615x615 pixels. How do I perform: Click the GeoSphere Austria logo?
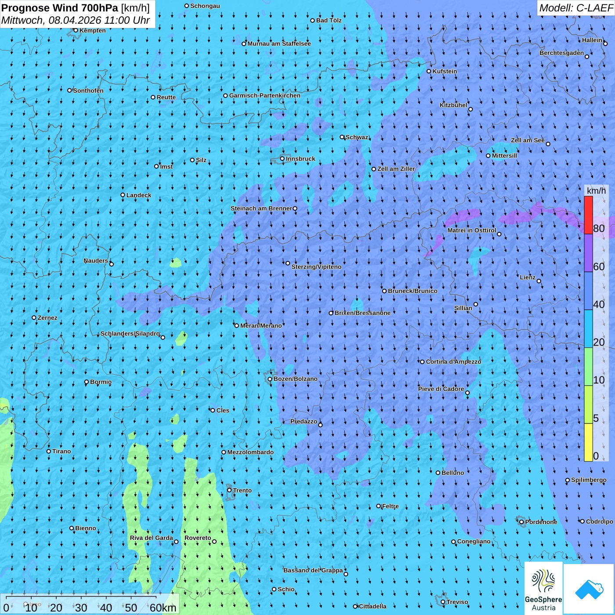[x=543, y=589]
